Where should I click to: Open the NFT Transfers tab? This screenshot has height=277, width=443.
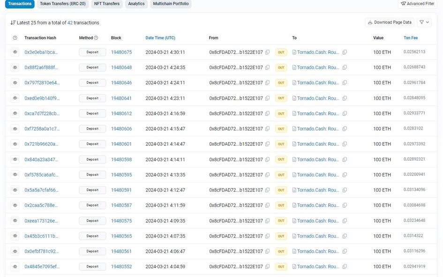(x=107, y=4)
